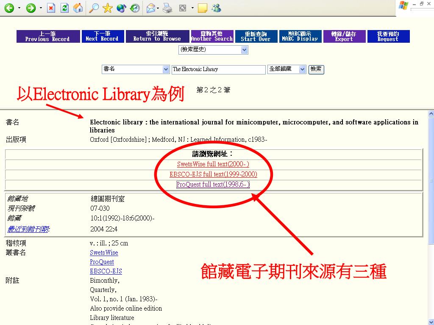Open the Mail icon dropdown arrow
Screen dimensions: 434x325
(158, 8)
